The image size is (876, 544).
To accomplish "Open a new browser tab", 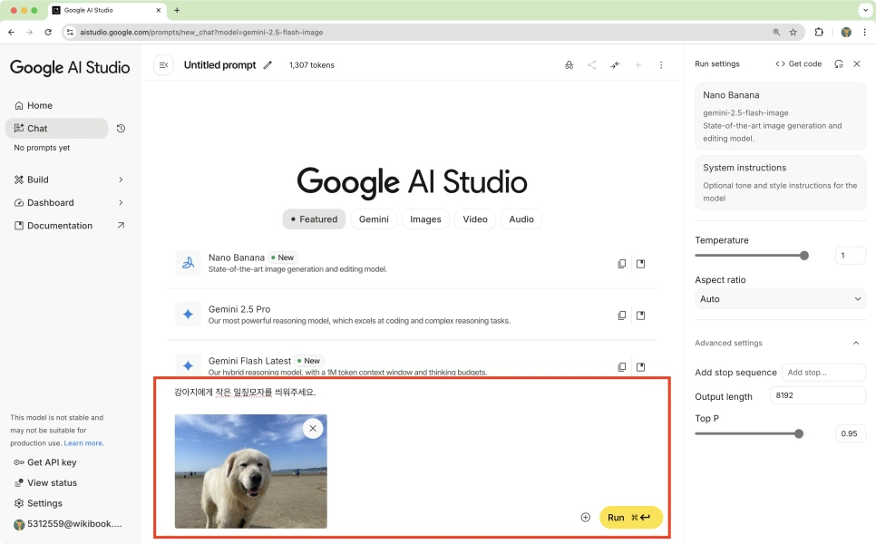I will [x=177, y=10].
